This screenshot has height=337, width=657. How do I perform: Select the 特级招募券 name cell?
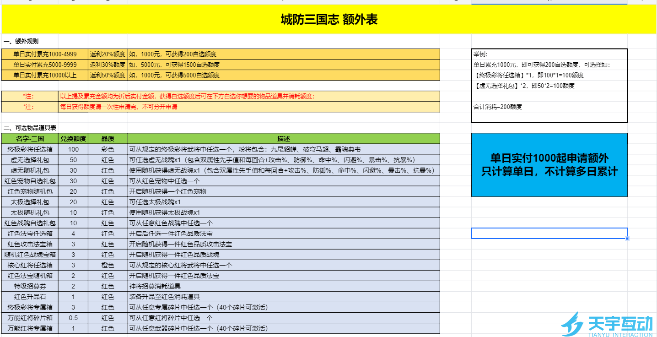[30, 286]
